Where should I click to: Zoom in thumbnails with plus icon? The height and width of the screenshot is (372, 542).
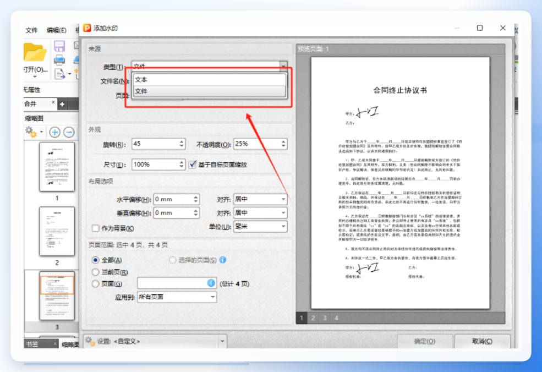point(54,132)
